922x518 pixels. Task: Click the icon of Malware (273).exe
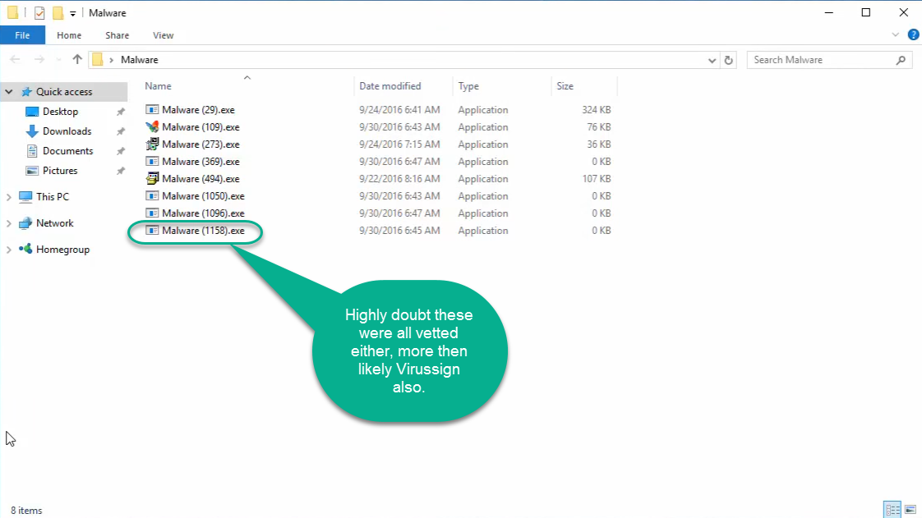tap(152, 144)
